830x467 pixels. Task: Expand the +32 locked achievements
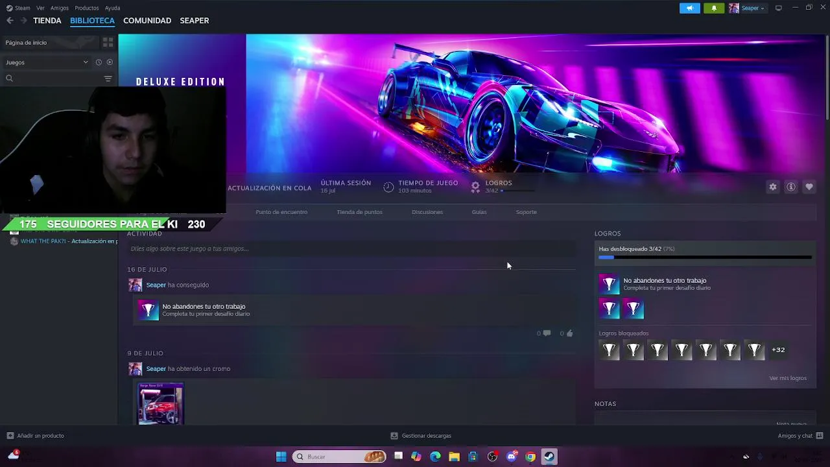click(x=778, y=350)
